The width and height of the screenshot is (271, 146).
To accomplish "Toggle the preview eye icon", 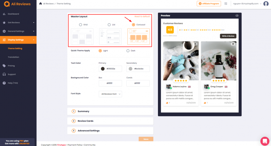I will click(x=237, y=15).
